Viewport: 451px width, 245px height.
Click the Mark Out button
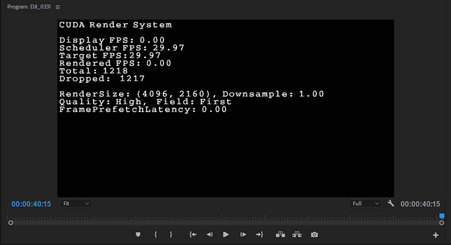[x=171, y=235]
